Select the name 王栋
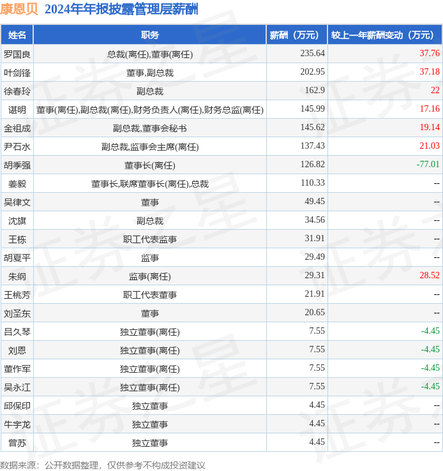The width and height of the screenshot is (443, 471). point(17,239)
